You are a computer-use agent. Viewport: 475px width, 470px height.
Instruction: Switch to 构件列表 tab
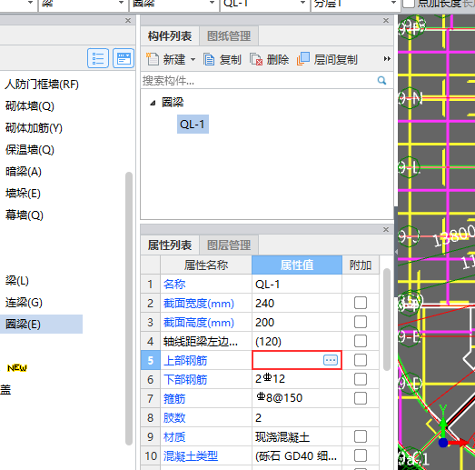[x=170, y=36]
